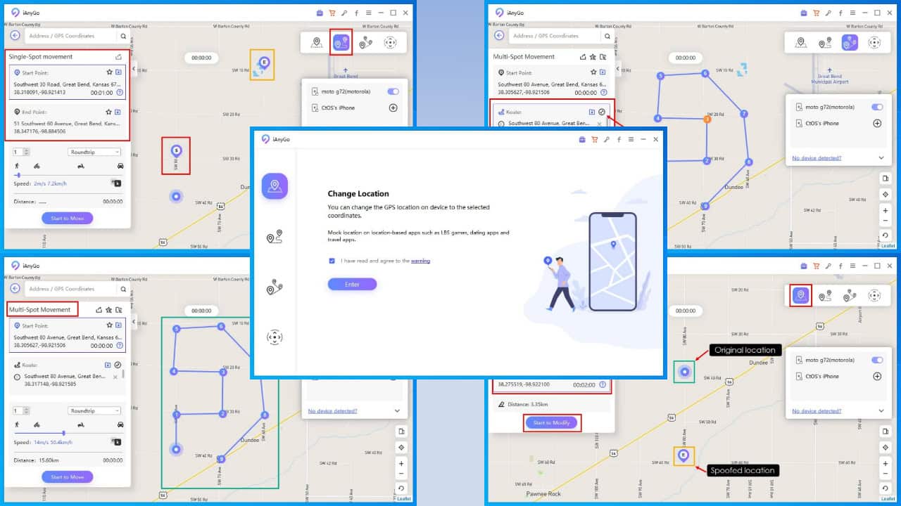
Task: Choose motorbike speed icon in lower-left Multi-Spot window
Action: coord(81,424)
